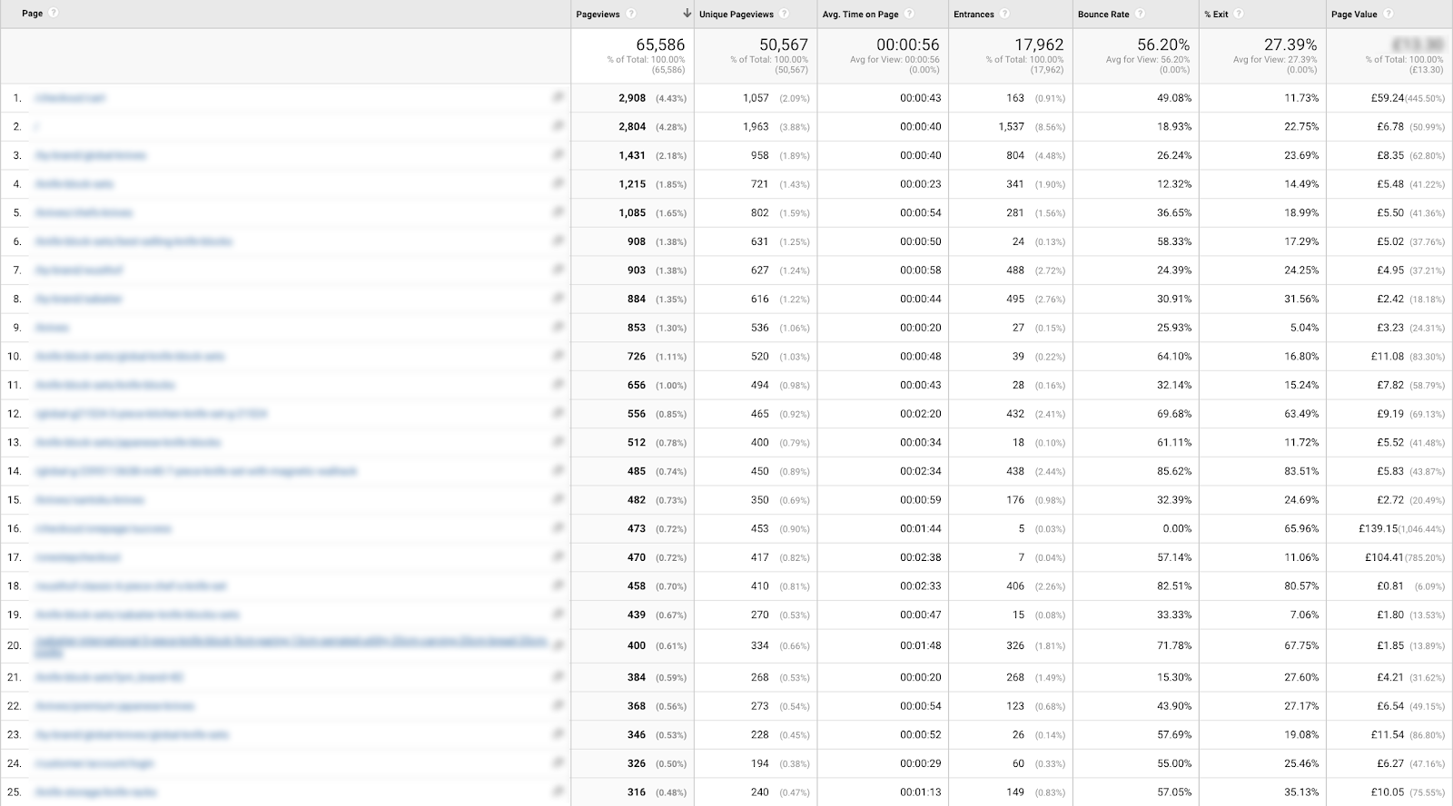Show Page Value help tooltip icon
This screenshot has height=806, width=1453.
tap(1389, 14)
